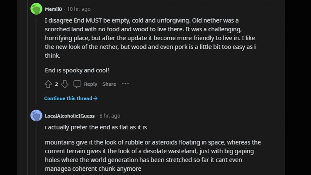Click the arrow in Continue this thread
The image size is (311, 175).
point(96,98)
